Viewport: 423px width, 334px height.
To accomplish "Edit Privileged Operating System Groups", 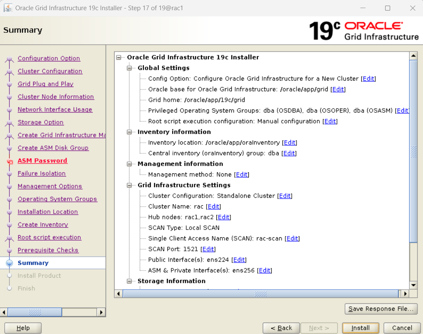I will (x=403, y=111).
